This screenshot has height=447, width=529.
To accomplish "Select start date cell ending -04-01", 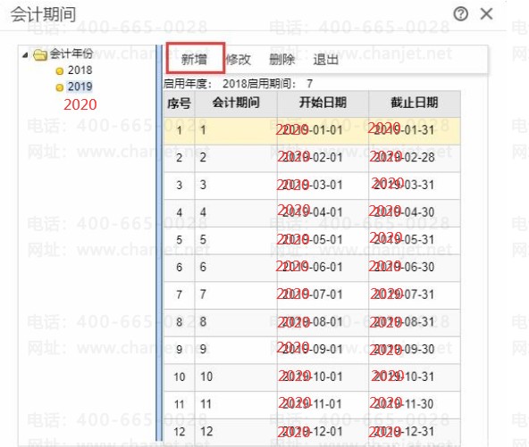I will (x=323, y=212).
